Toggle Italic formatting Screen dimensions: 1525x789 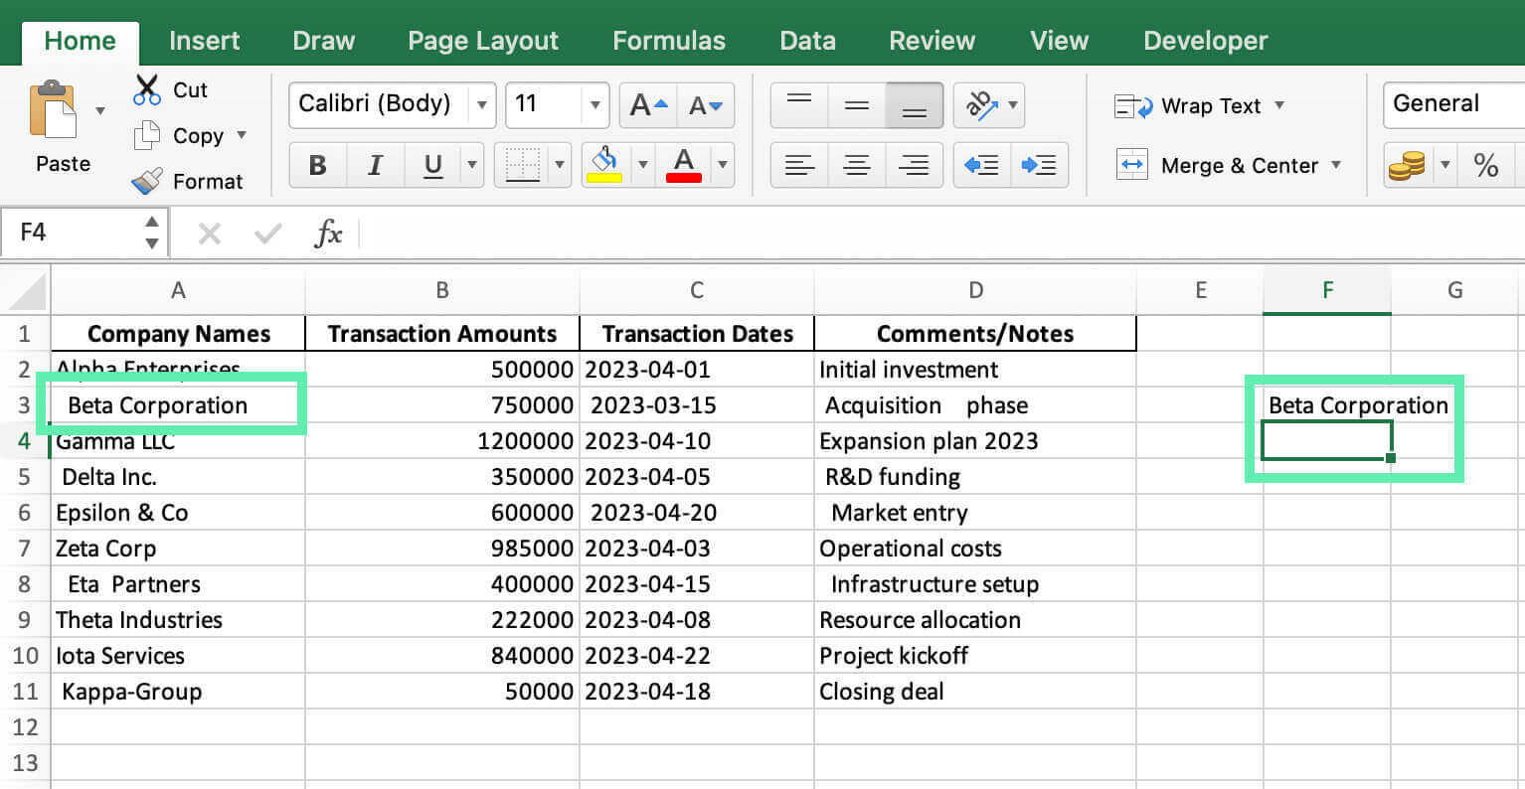(375, 165)
